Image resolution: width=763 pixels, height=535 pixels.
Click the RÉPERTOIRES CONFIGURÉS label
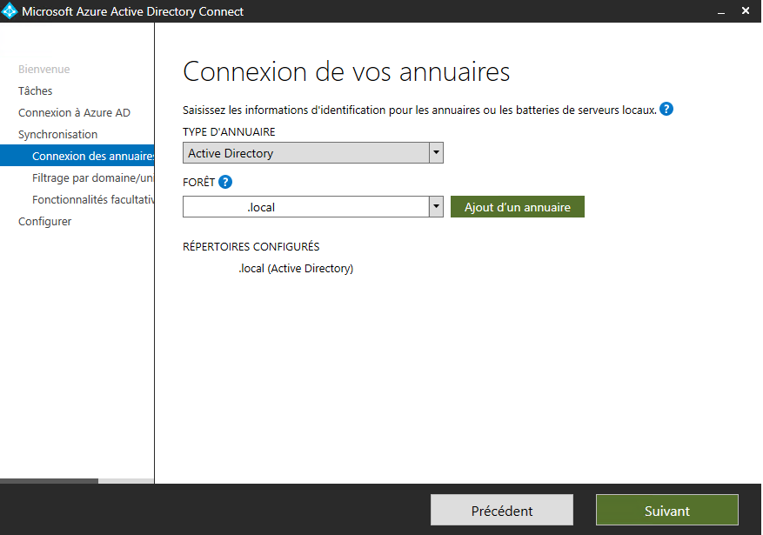(x=251, y=246)
